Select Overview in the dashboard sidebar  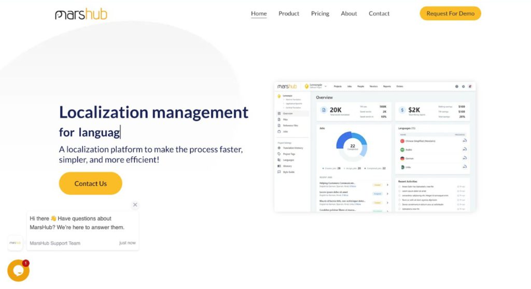288,113
